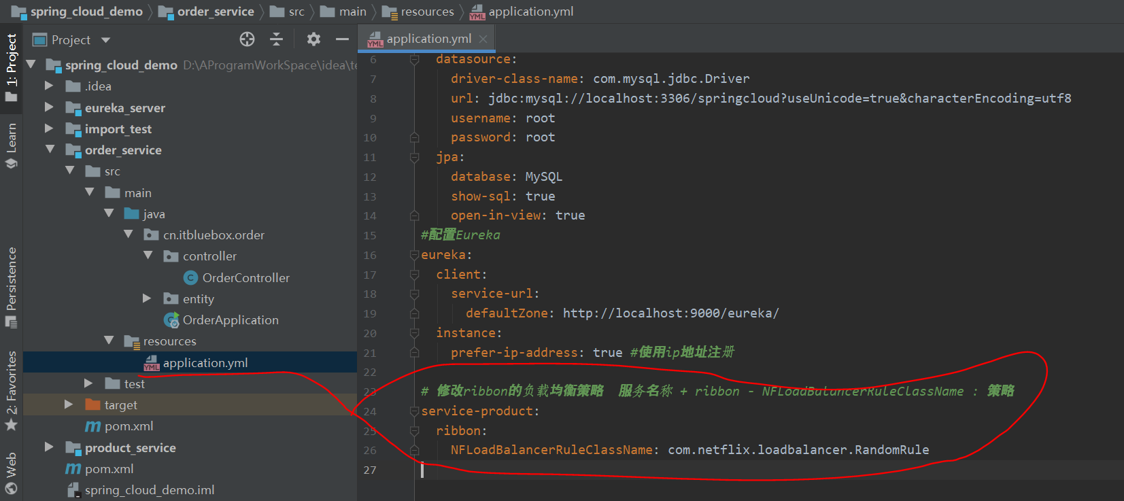Click the Maven icon of order_service pom.xml

(x=92, y=426)
